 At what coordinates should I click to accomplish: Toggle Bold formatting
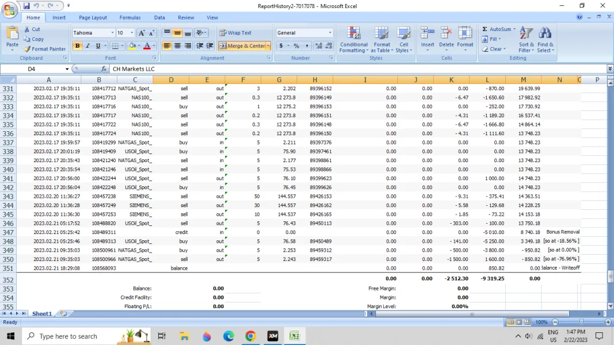[x=77, y=46]
